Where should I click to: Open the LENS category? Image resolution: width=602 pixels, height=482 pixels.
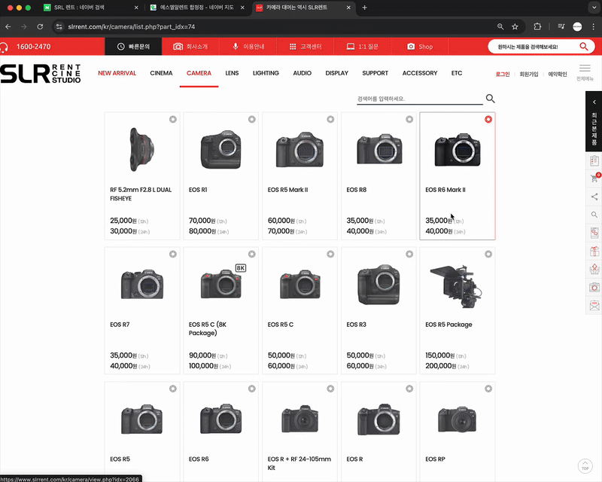232,73
